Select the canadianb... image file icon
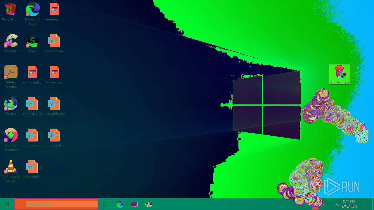The height and width of the screenshot is (210, 374). (32, 75)
